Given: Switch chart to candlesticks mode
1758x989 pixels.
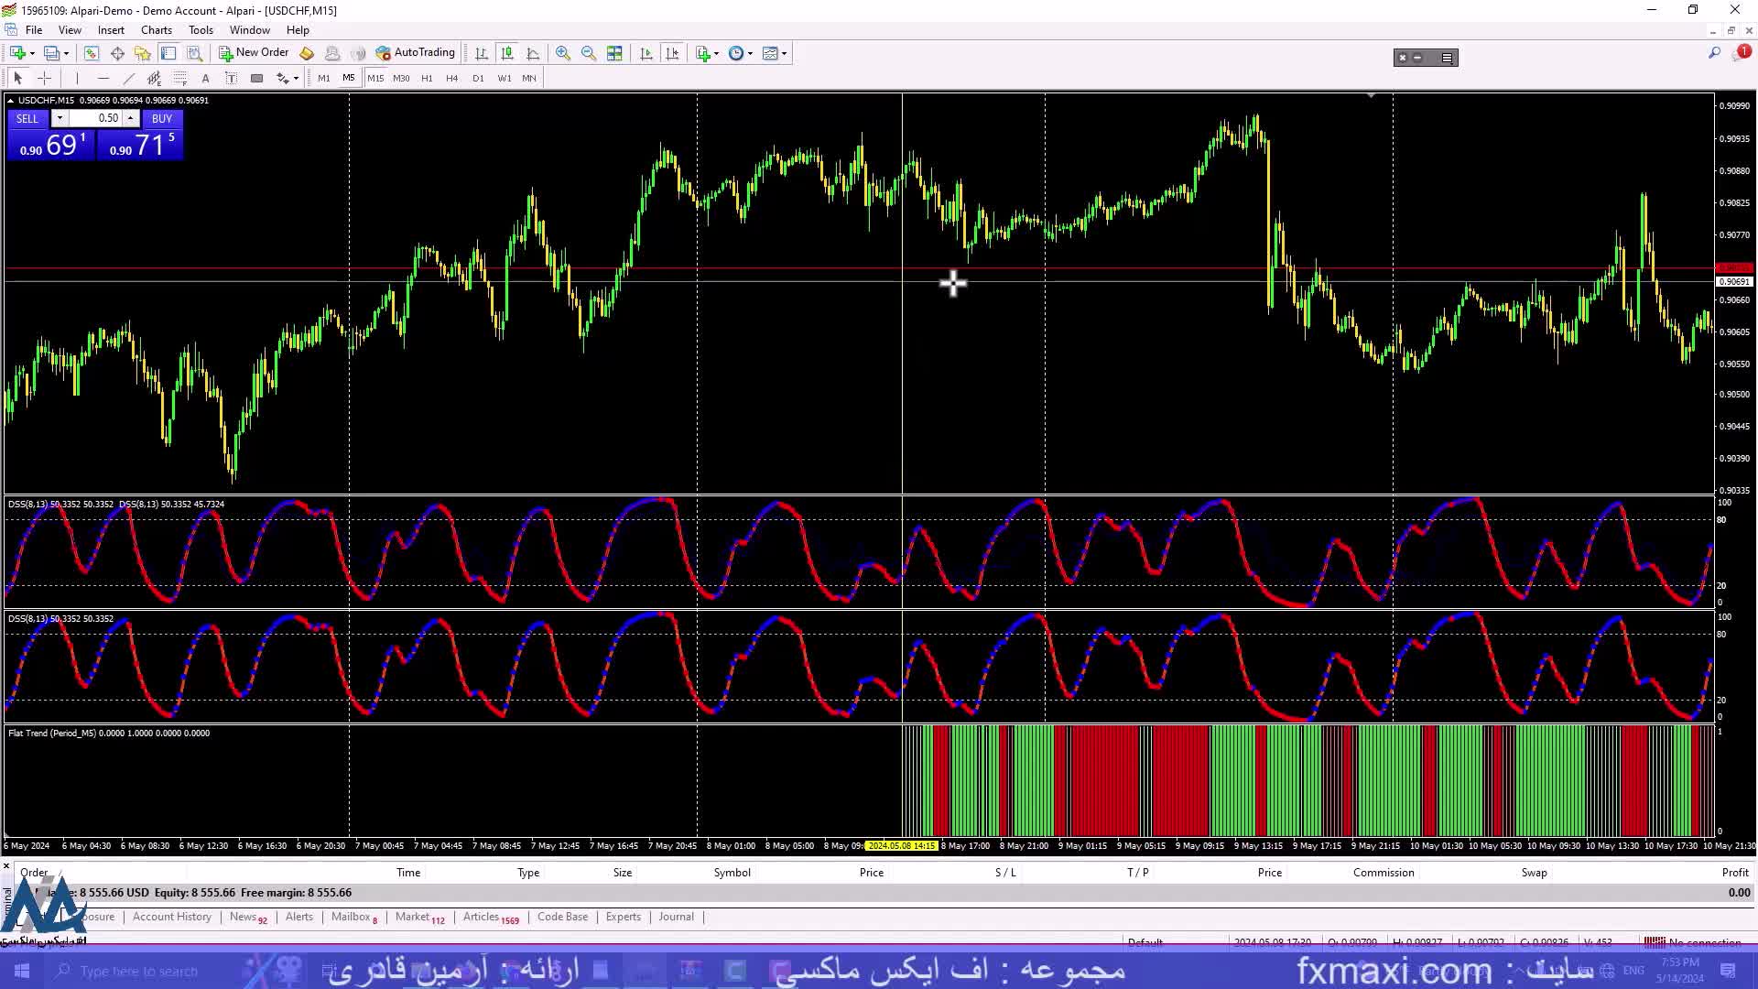Looking at the screenshot, I should 507,53.
